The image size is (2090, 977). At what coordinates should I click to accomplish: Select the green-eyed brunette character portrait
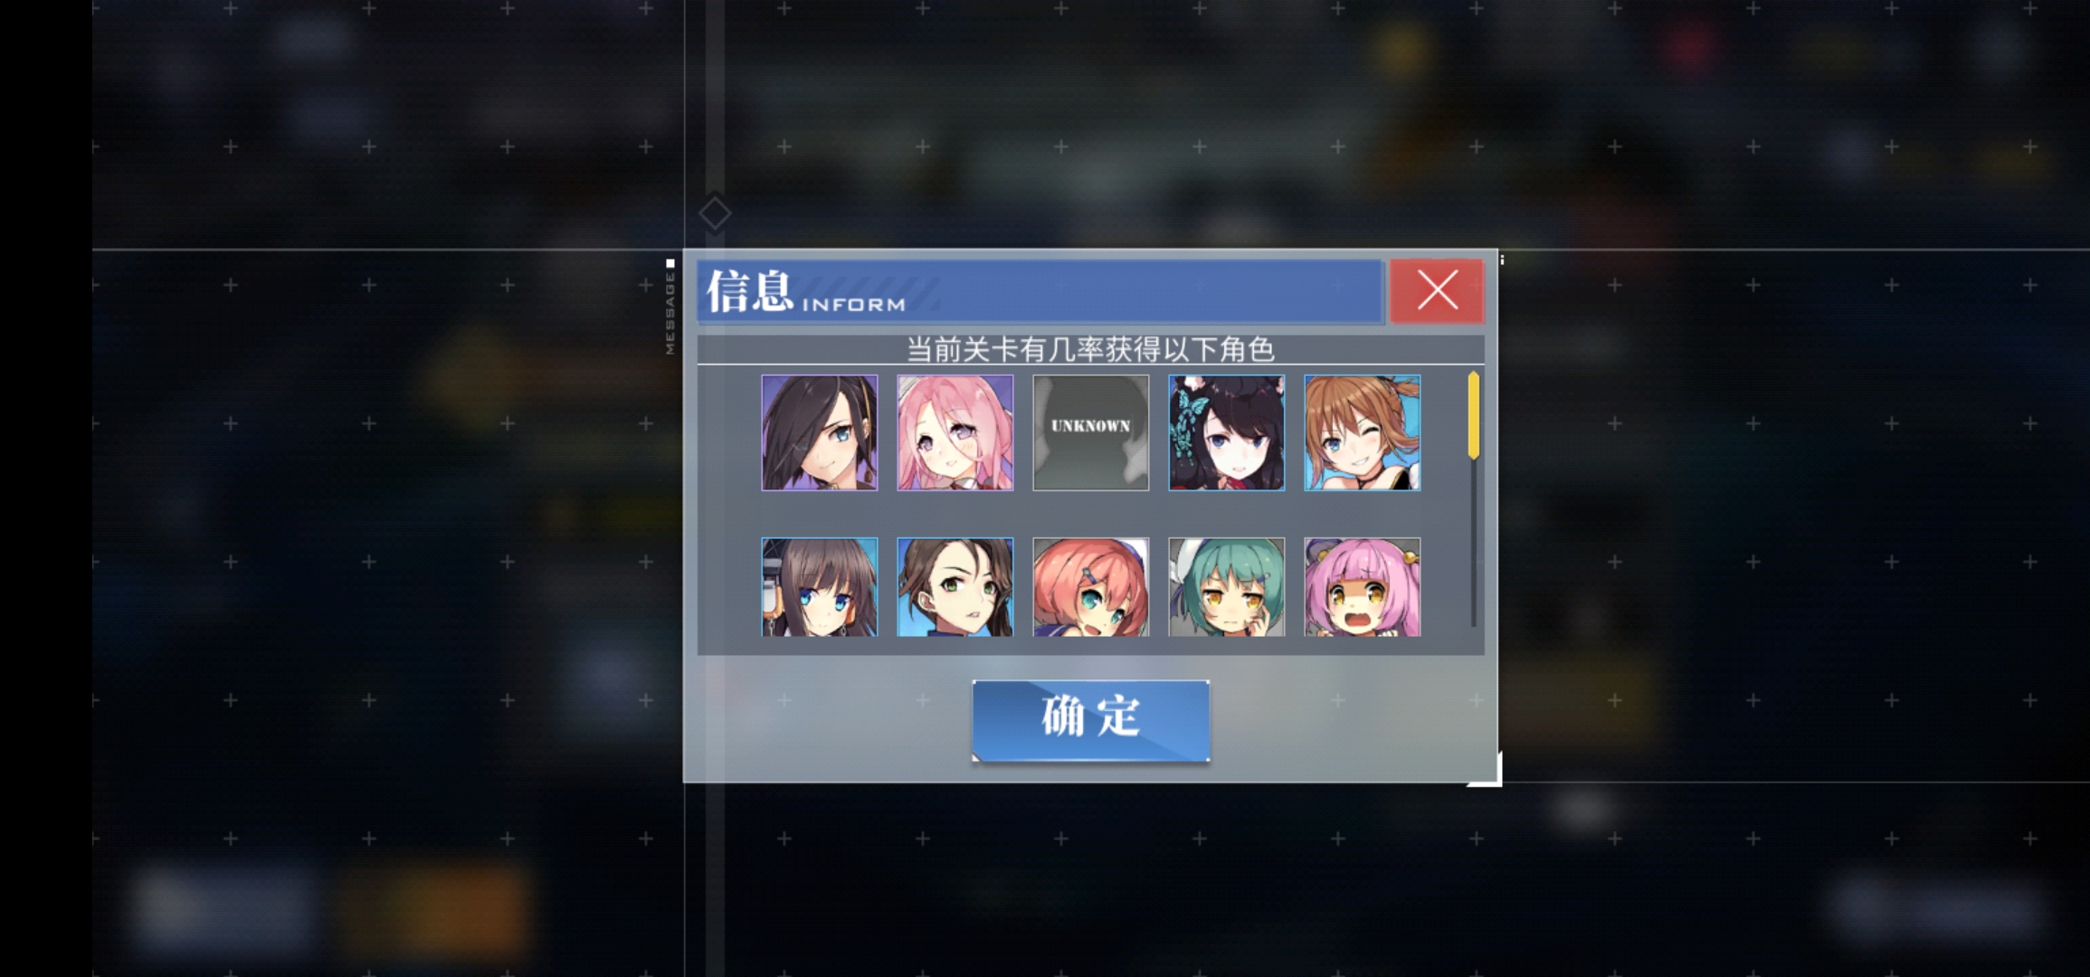coord(955,587)
